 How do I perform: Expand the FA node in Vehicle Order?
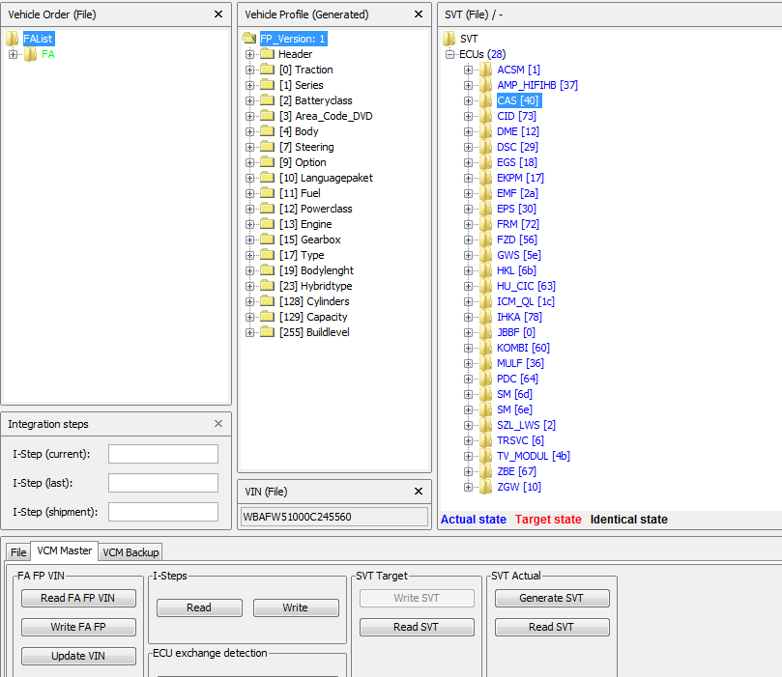13,54
